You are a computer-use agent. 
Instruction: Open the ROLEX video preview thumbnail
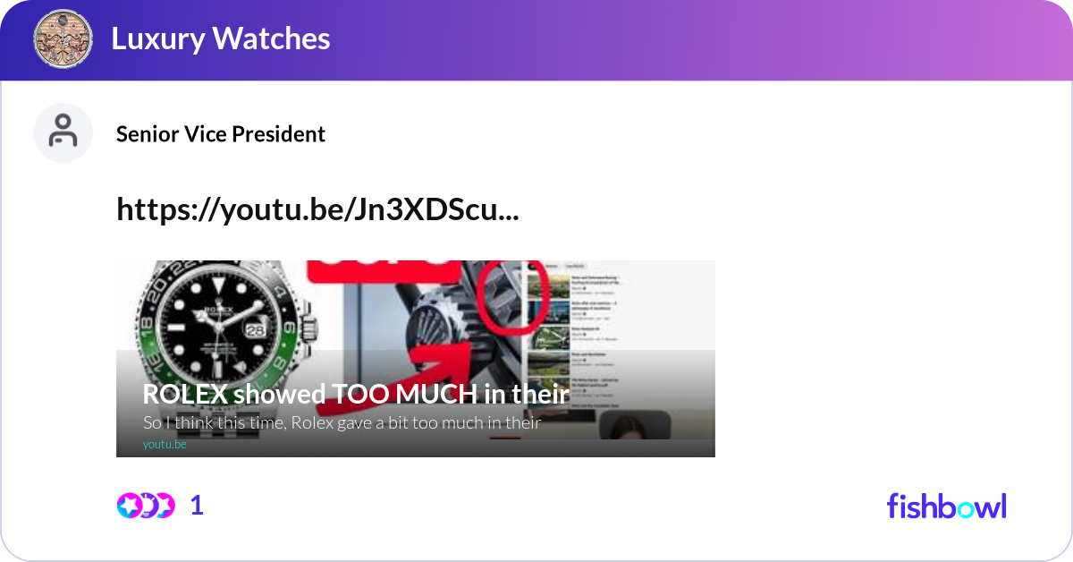click(x=416, y=359)
